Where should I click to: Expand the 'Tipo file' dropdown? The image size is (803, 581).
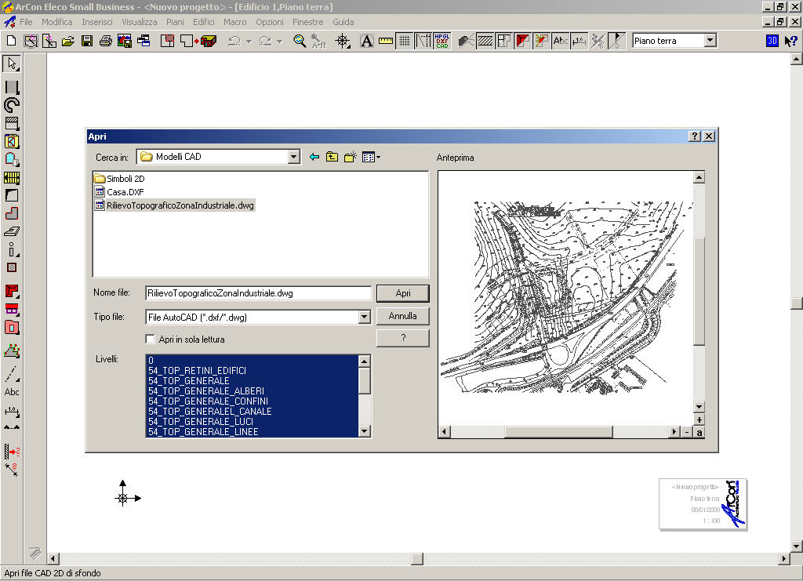[364, 318]
